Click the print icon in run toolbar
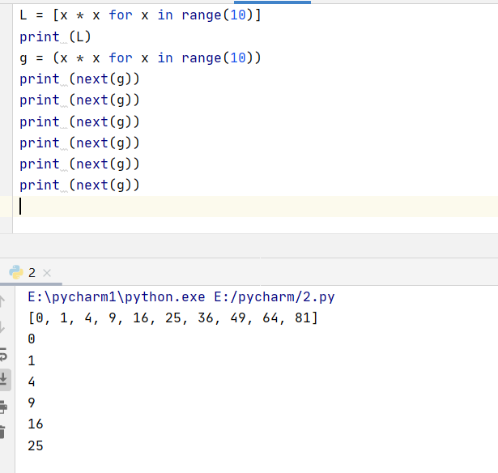 pyautogui.click(x=3, y=407)
